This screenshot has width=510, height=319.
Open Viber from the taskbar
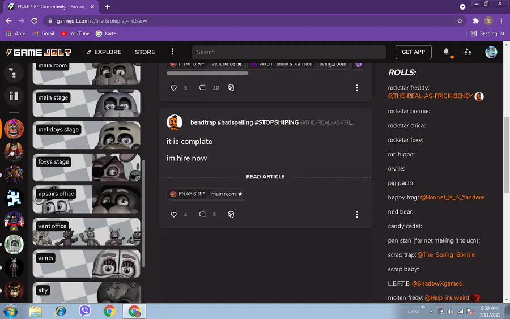click(x=85, y=311)
